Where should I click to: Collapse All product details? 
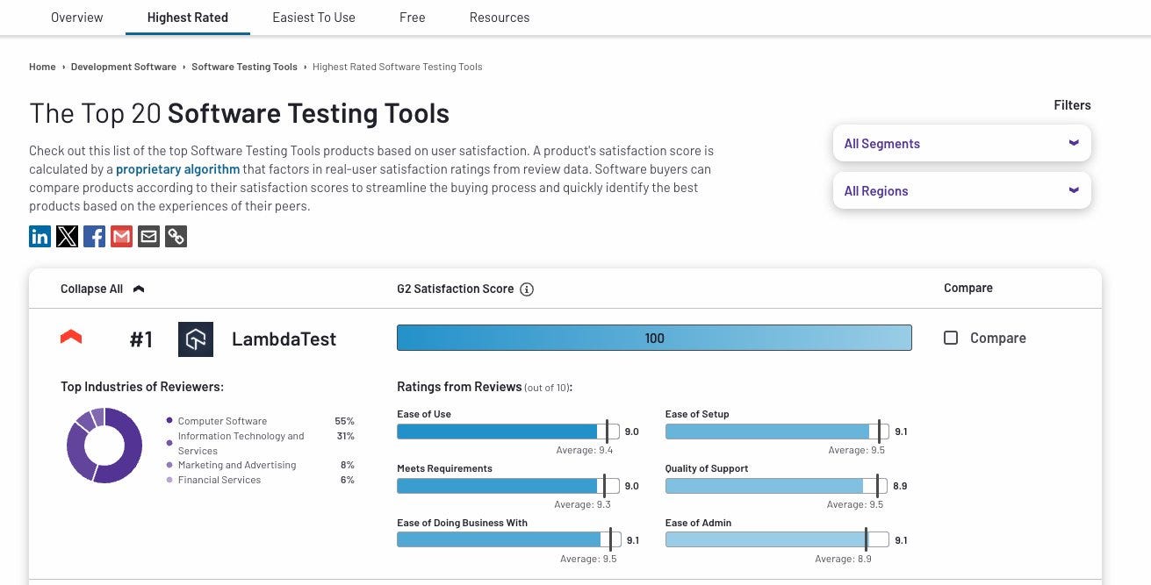(x=103, y=289)
